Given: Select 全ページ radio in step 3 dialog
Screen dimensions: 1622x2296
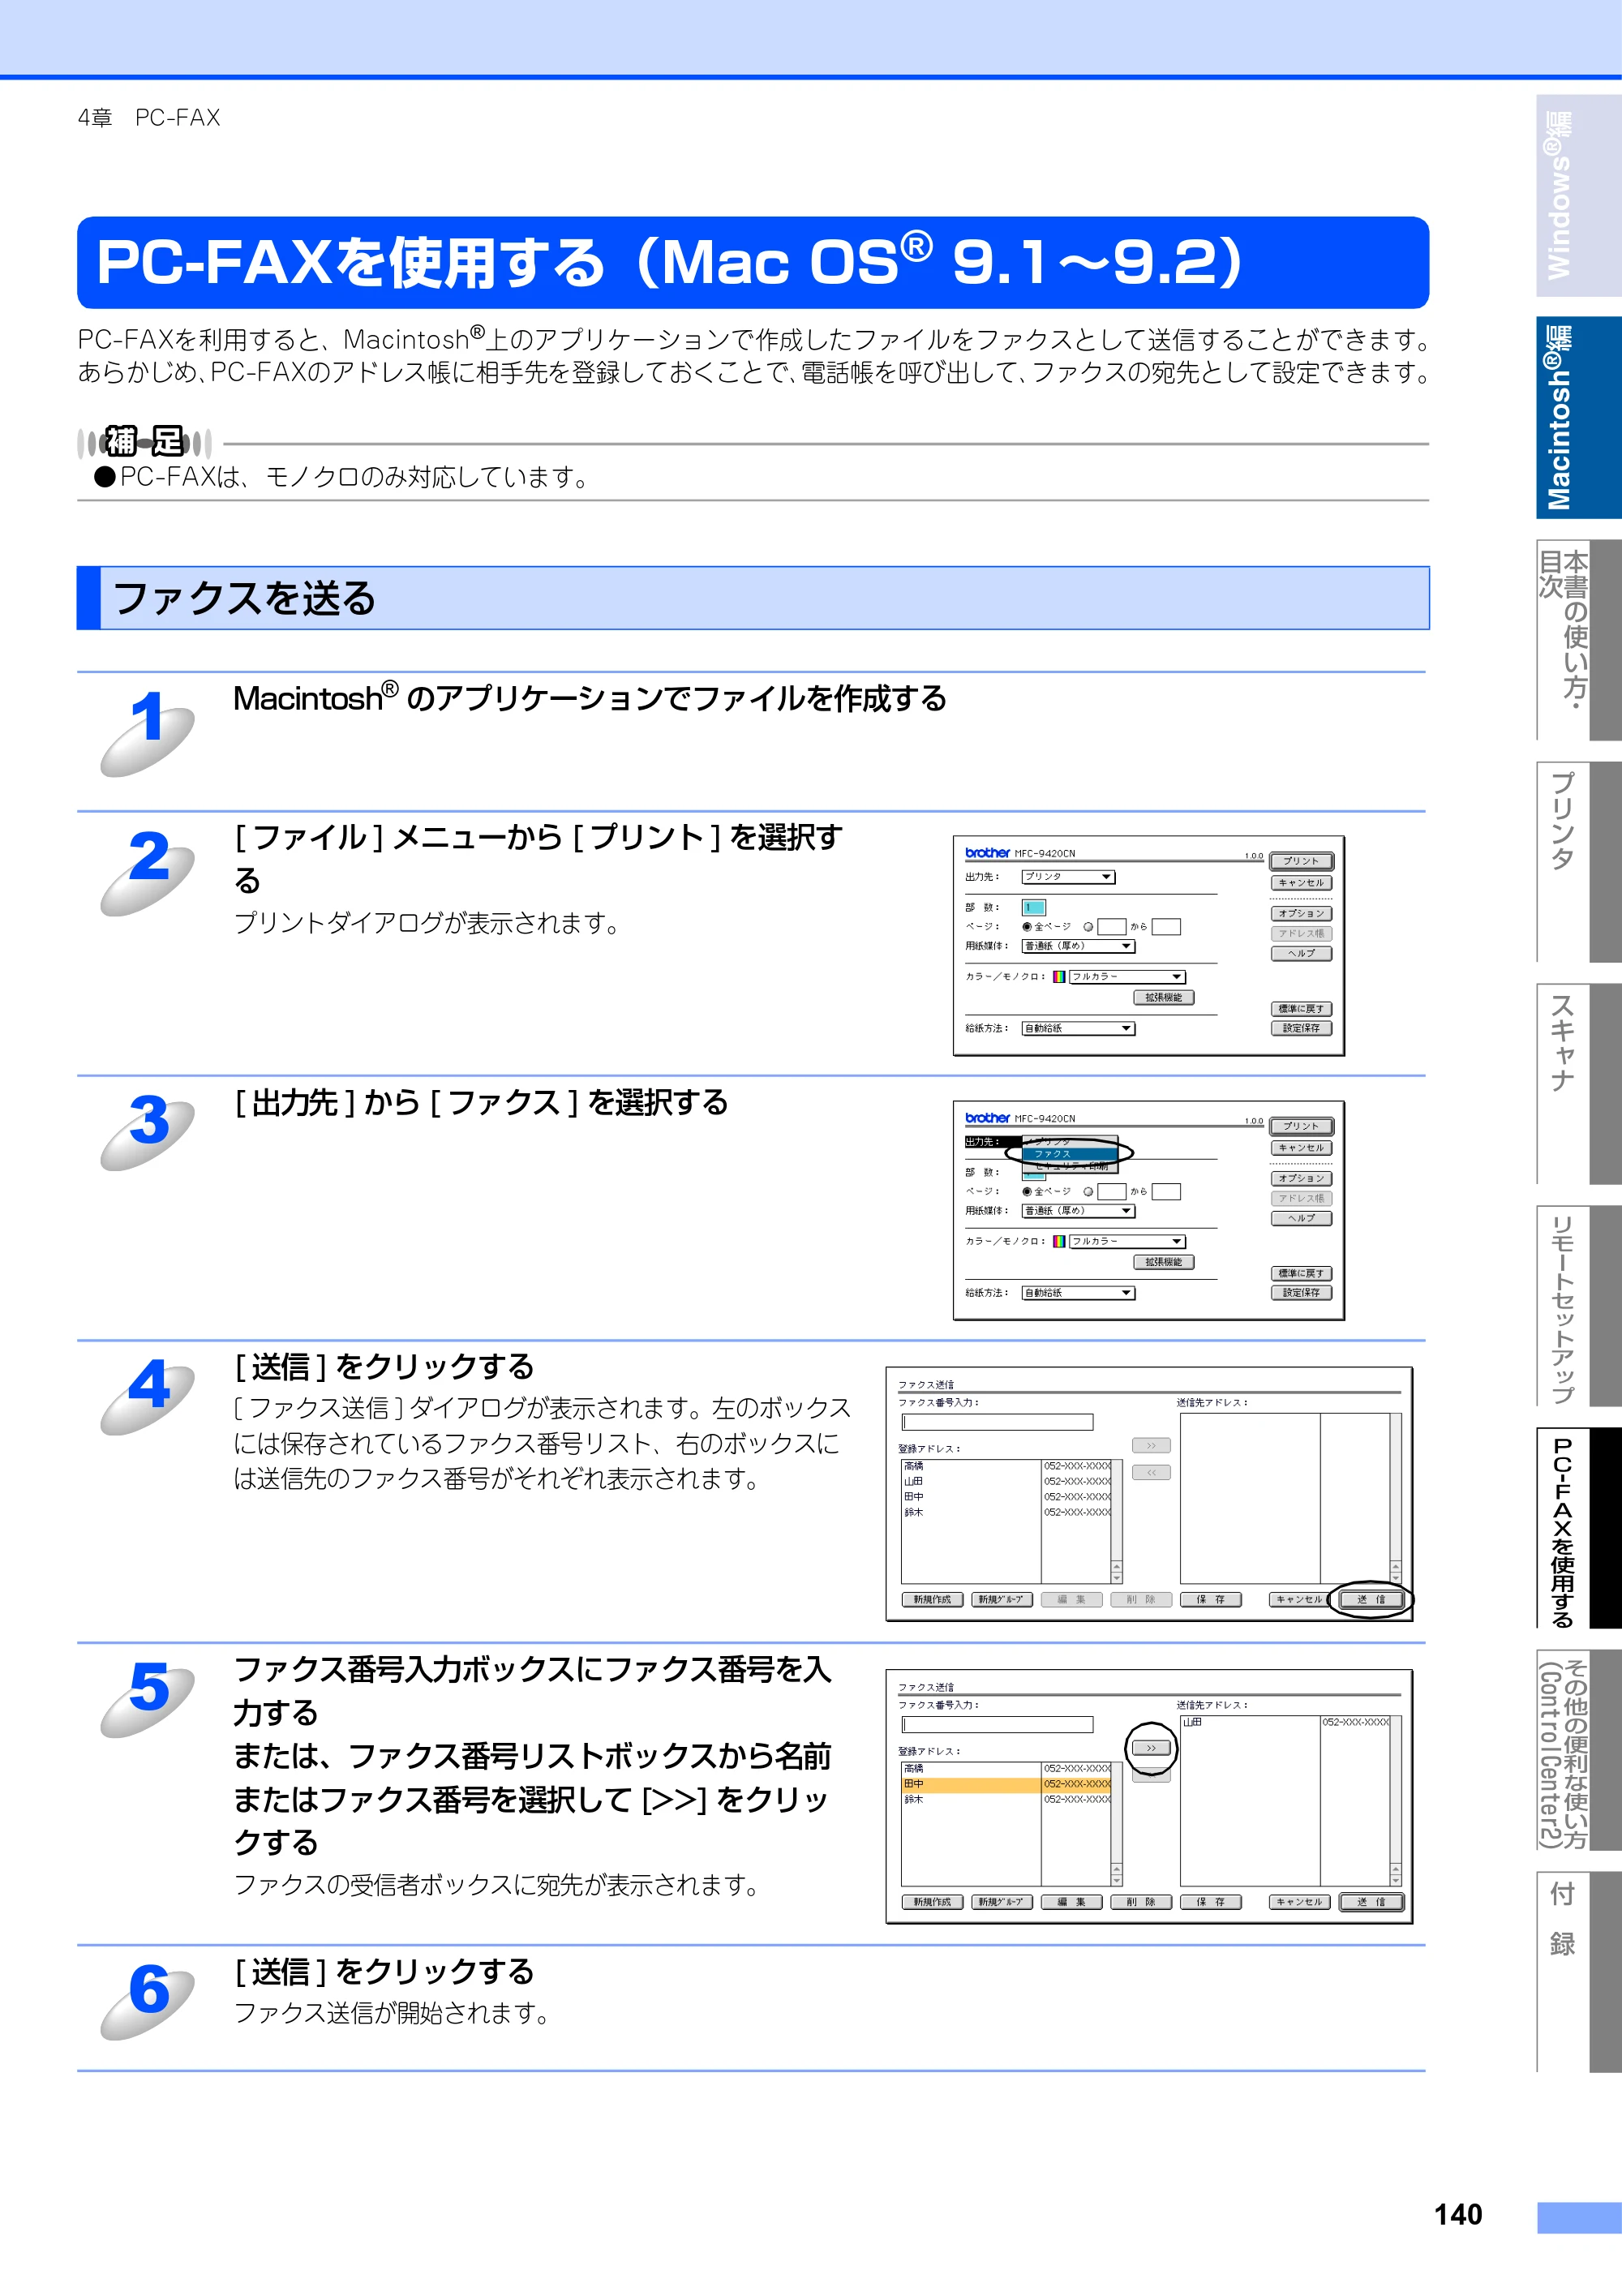Looking at the screenshot, I should tap(1027, 1192).
